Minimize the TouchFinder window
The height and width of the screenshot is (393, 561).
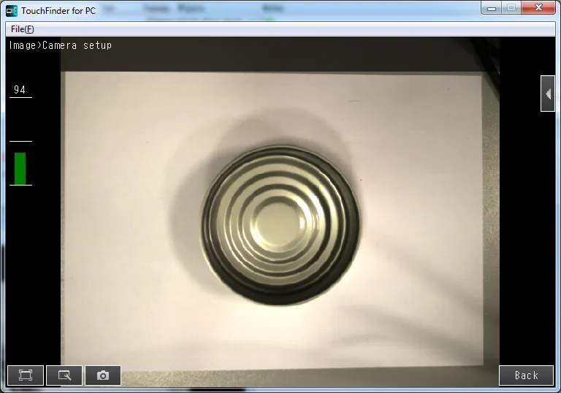click(x=492, y=8)
